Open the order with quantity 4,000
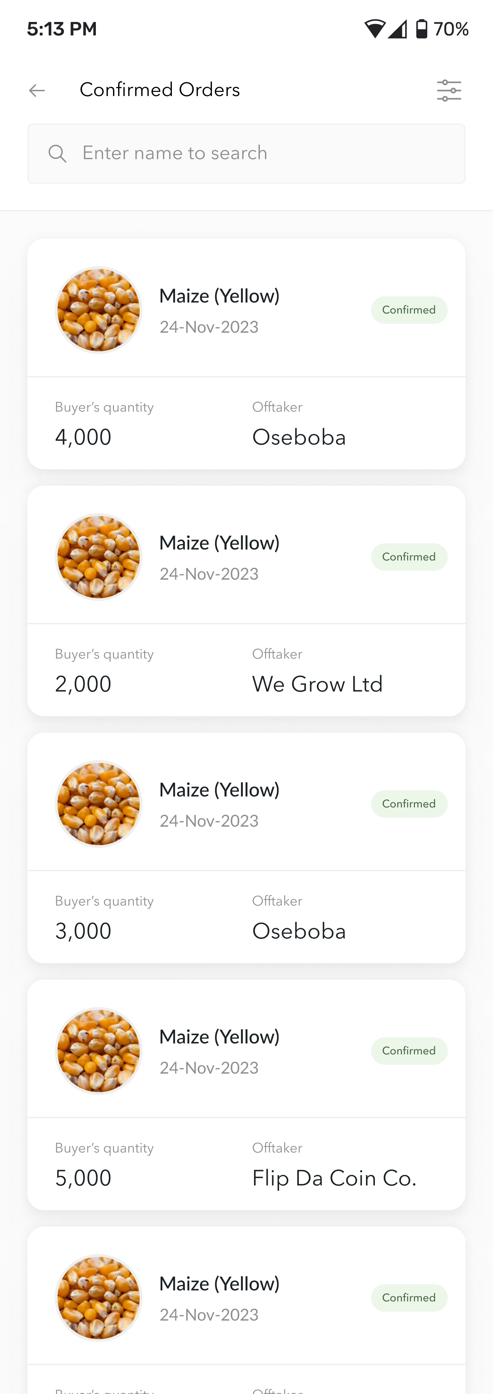The width and height of the screenshot is (493, 1394). 246,354
